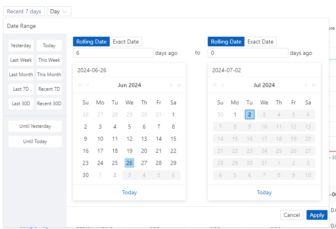Open the Recent 7 days range selector
336x229 pixels.
coord(24,11)
